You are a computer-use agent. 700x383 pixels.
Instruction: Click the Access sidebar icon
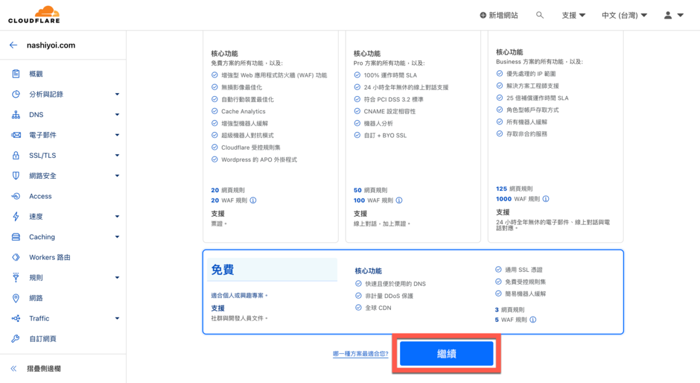16,196
